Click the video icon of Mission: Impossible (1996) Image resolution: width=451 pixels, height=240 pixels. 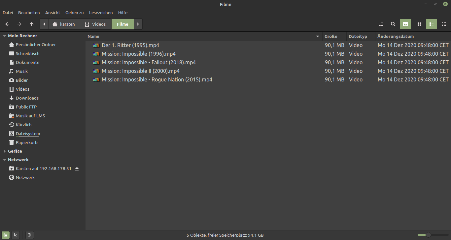[x=96, y=54]
